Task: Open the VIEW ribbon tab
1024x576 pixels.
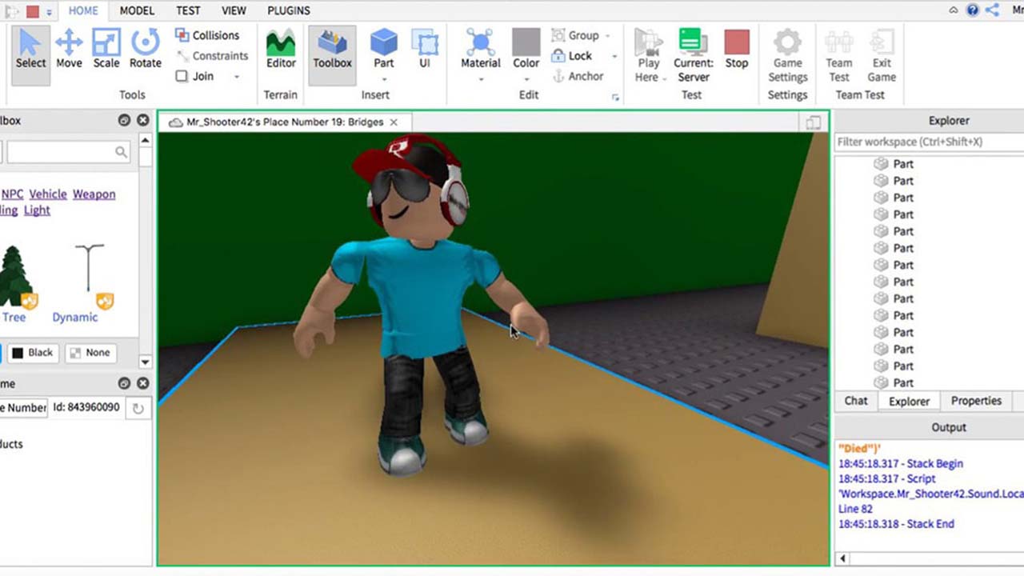Action: pos(234,10)
